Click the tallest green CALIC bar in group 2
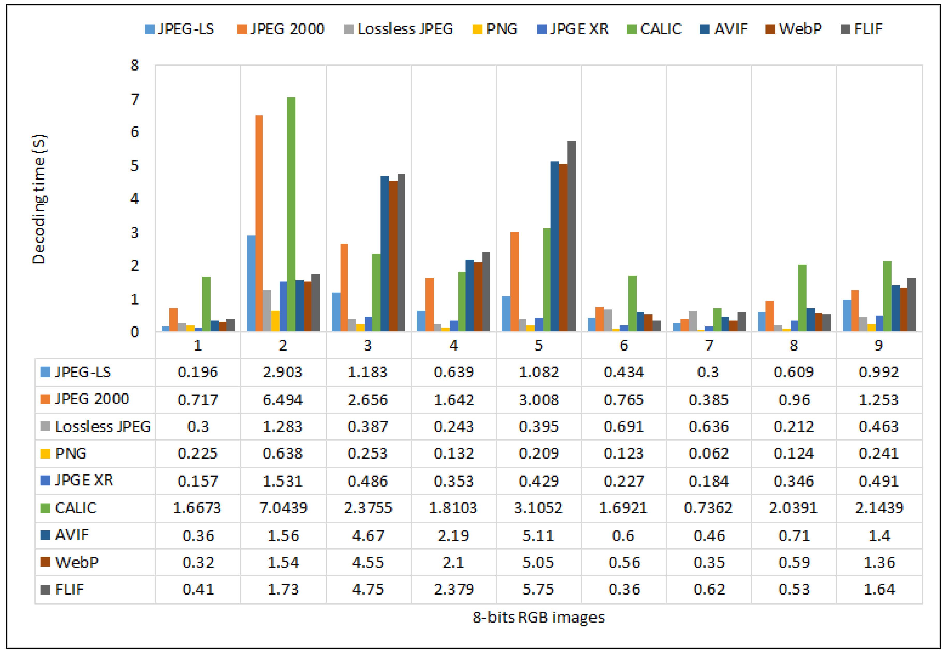This screenshot has height=655, width=946. pyautogui.click(x=291, y=213)
